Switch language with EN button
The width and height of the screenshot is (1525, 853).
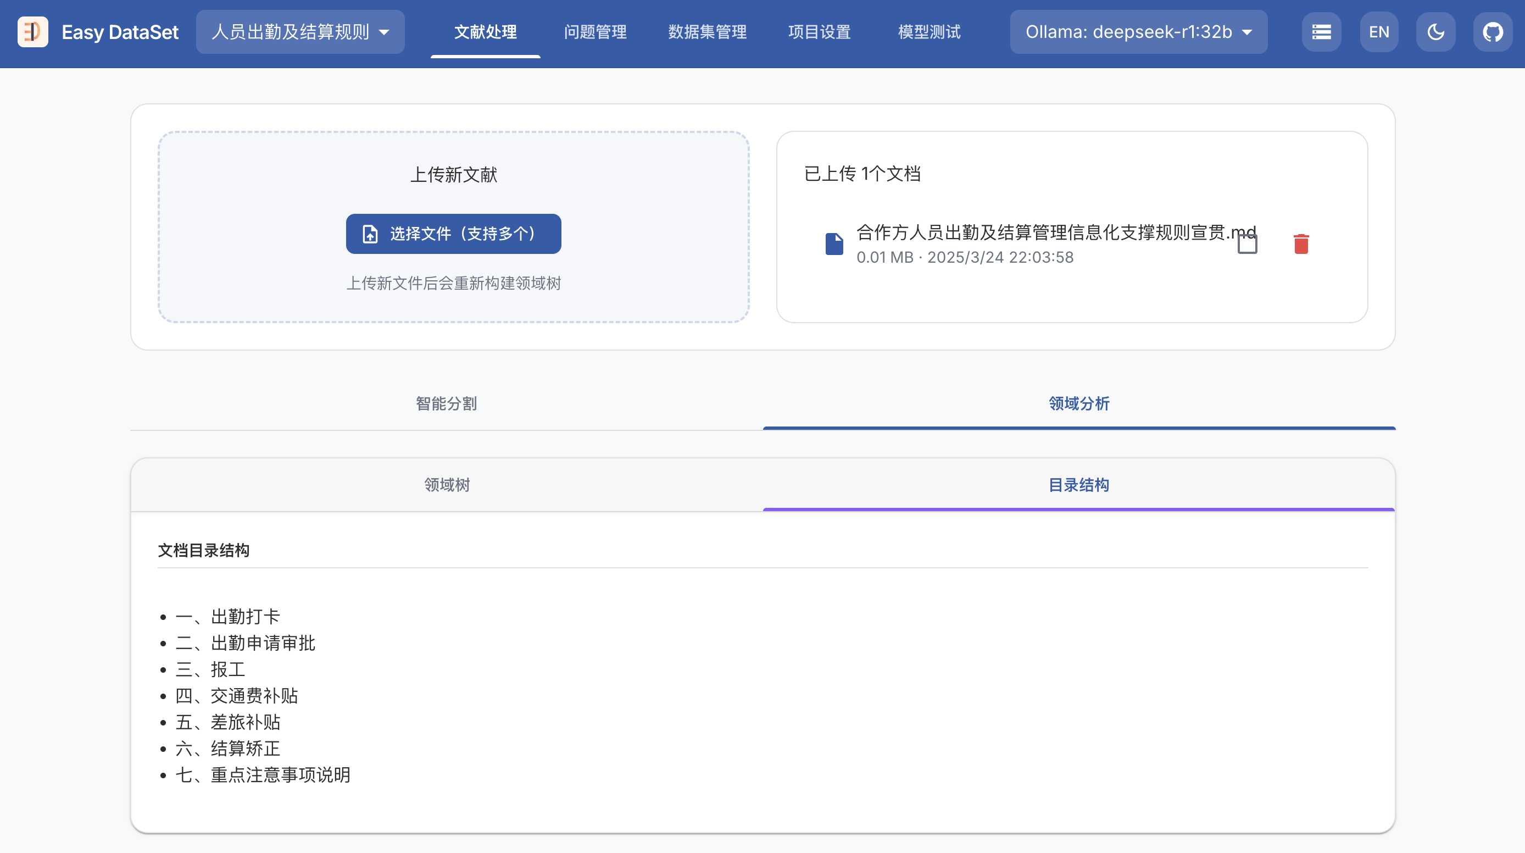1378,32
